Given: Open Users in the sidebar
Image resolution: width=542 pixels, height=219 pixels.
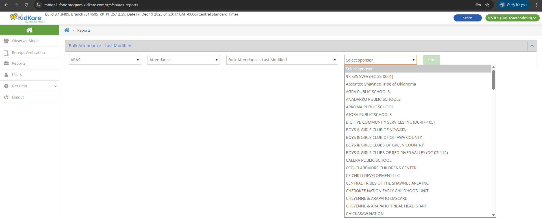Looking at the screenshot, I should coord(30,75).
